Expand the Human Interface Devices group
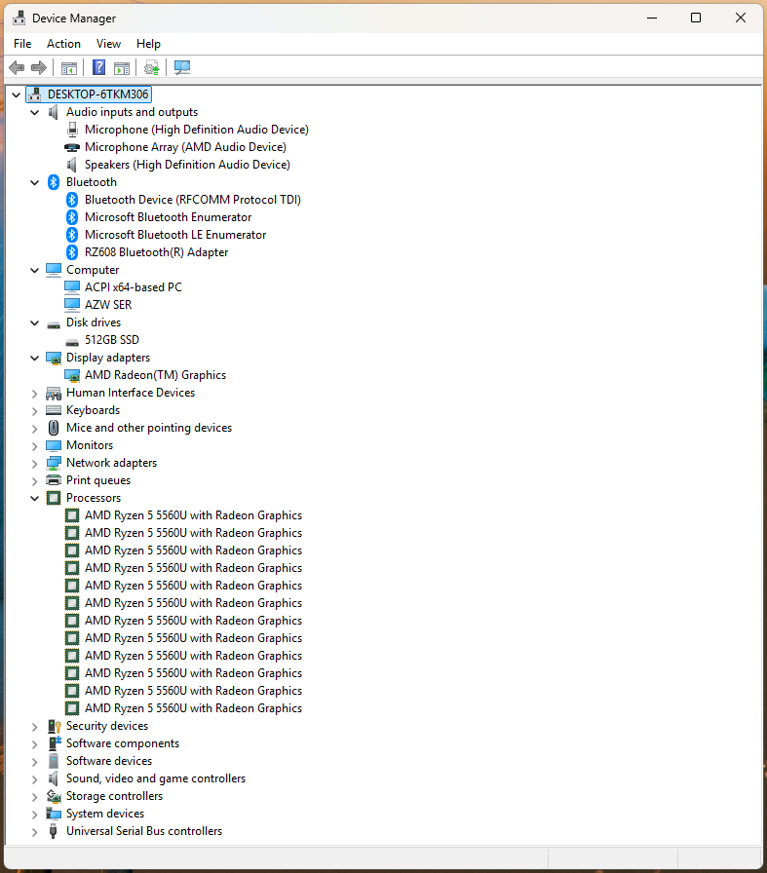 pos(34,394)
